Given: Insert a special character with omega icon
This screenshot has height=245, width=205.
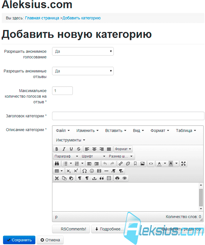Looking at the screenshot, I should coord(84,171).
